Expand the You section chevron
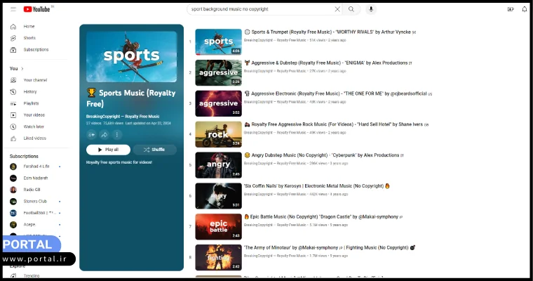The width and height of the screenshot is (533, 281). coord(22,69)
